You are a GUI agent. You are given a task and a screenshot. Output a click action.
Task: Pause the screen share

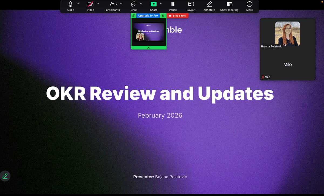[x=173, y=4]
